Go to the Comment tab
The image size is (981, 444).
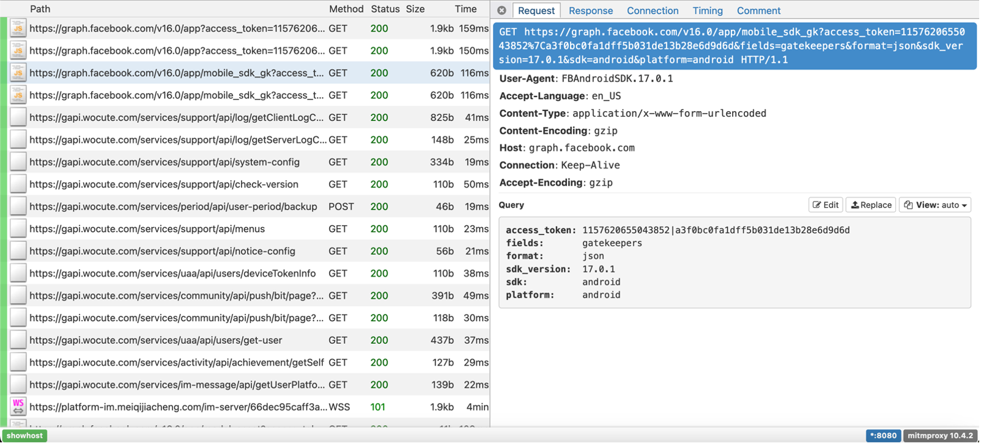tap(758, 10)
